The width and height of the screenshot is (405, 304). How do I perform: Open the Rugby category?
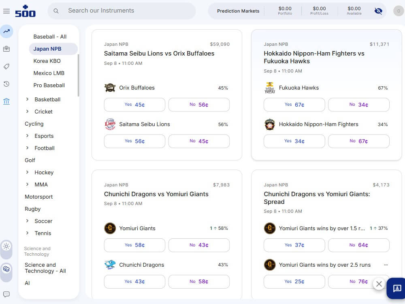coord(32,209)
